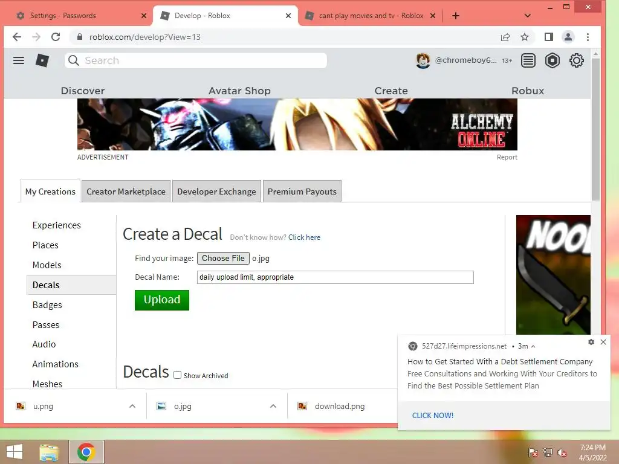Expand options for u.png download
Viewport: 619px width, 464px height.
click(x=132, y=406)
